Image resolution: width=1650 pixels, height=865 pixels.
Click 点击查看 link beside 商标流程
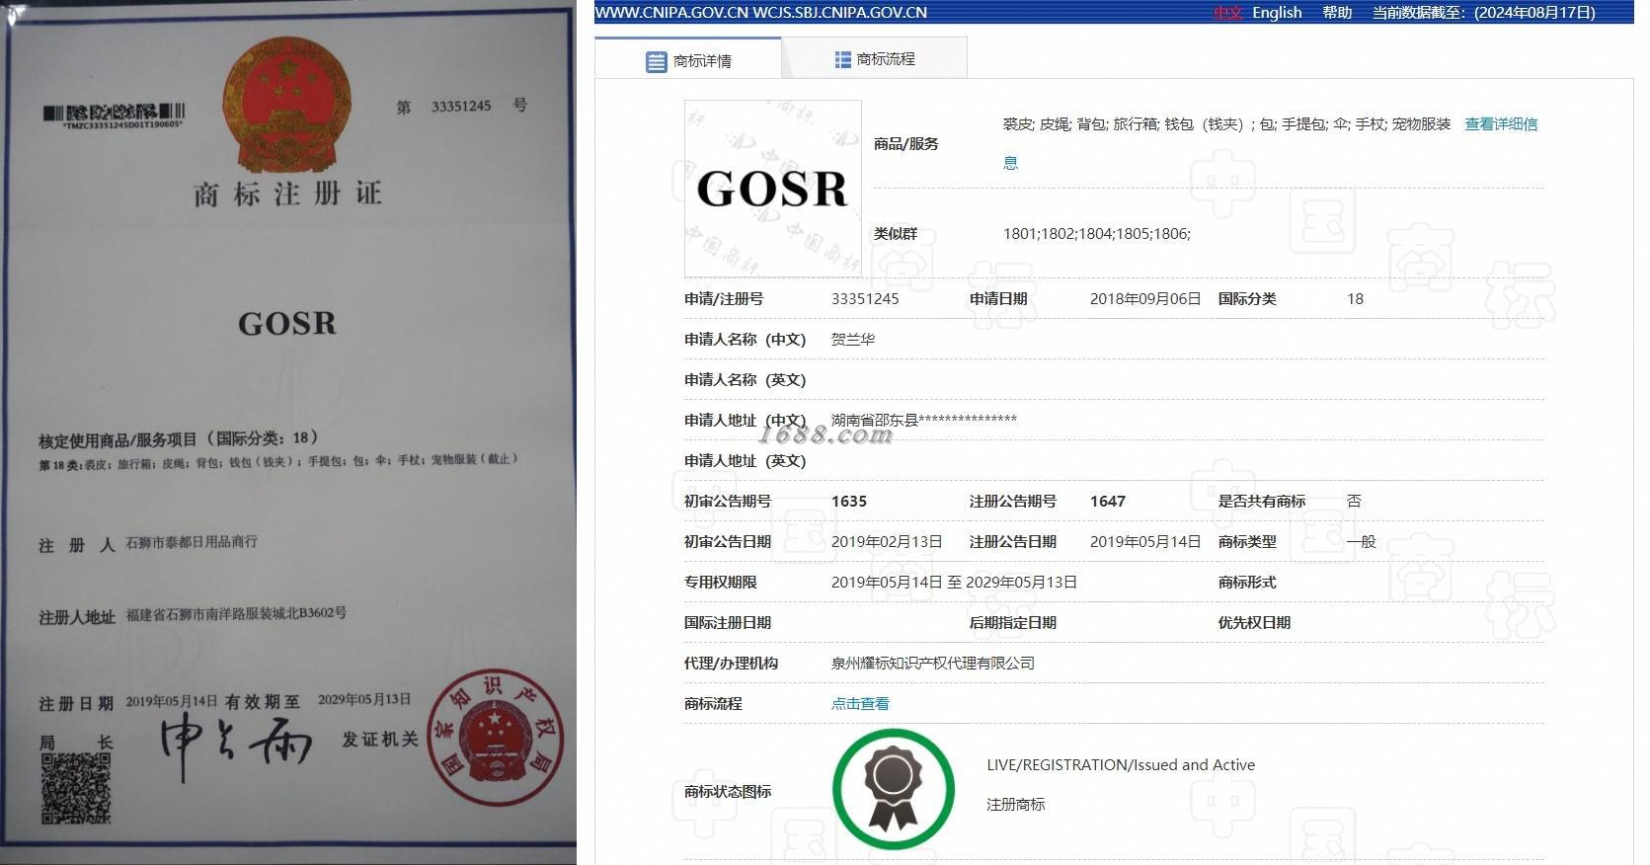pyautogui.click(x=860, y=704)
